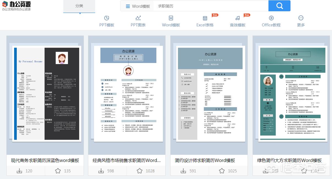Click the favorite star showing 135
The width and height of the screenshot is (332, 179).
click(58, 171)
